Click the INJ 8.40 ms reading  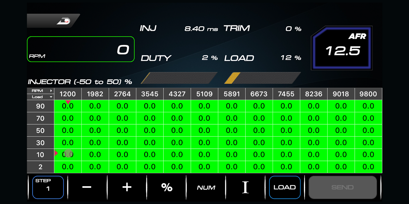pos(179,28)
